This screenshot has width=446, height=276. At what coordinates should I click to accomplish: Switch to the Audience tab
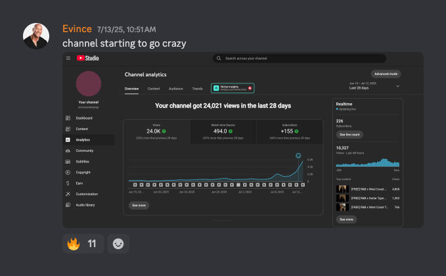pos(175,88)
